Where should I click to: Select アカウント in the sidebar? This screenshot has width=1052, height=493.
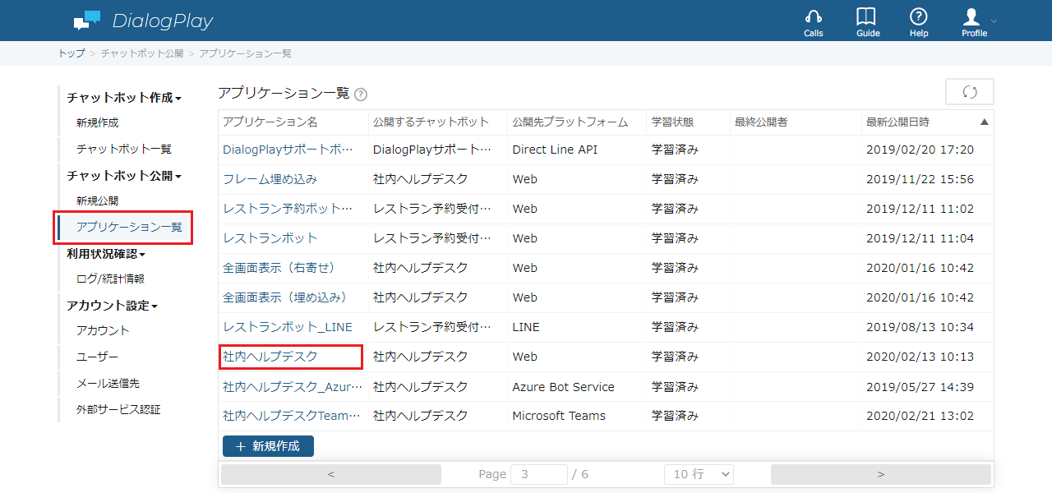(103, 331)
